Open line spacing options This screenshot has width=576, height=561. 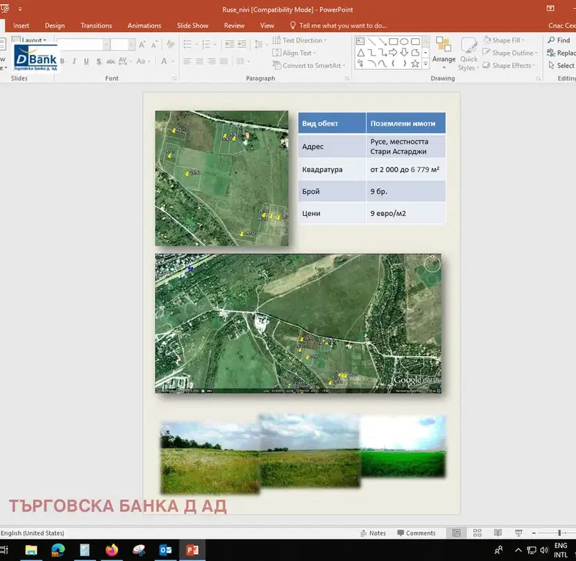click(x=260, y=44)
